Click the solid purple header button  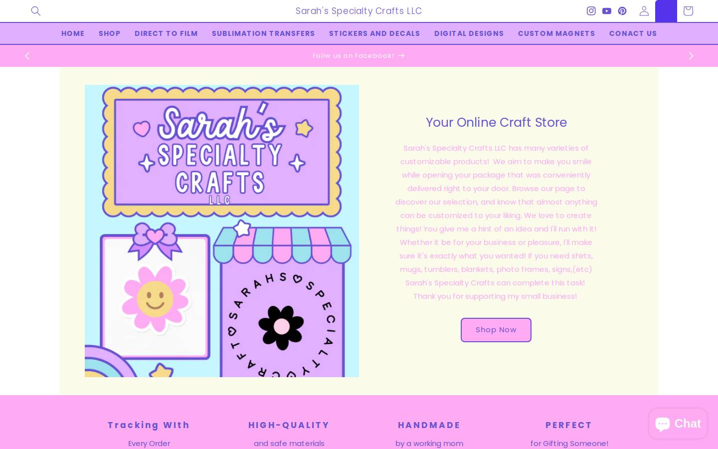666,11
